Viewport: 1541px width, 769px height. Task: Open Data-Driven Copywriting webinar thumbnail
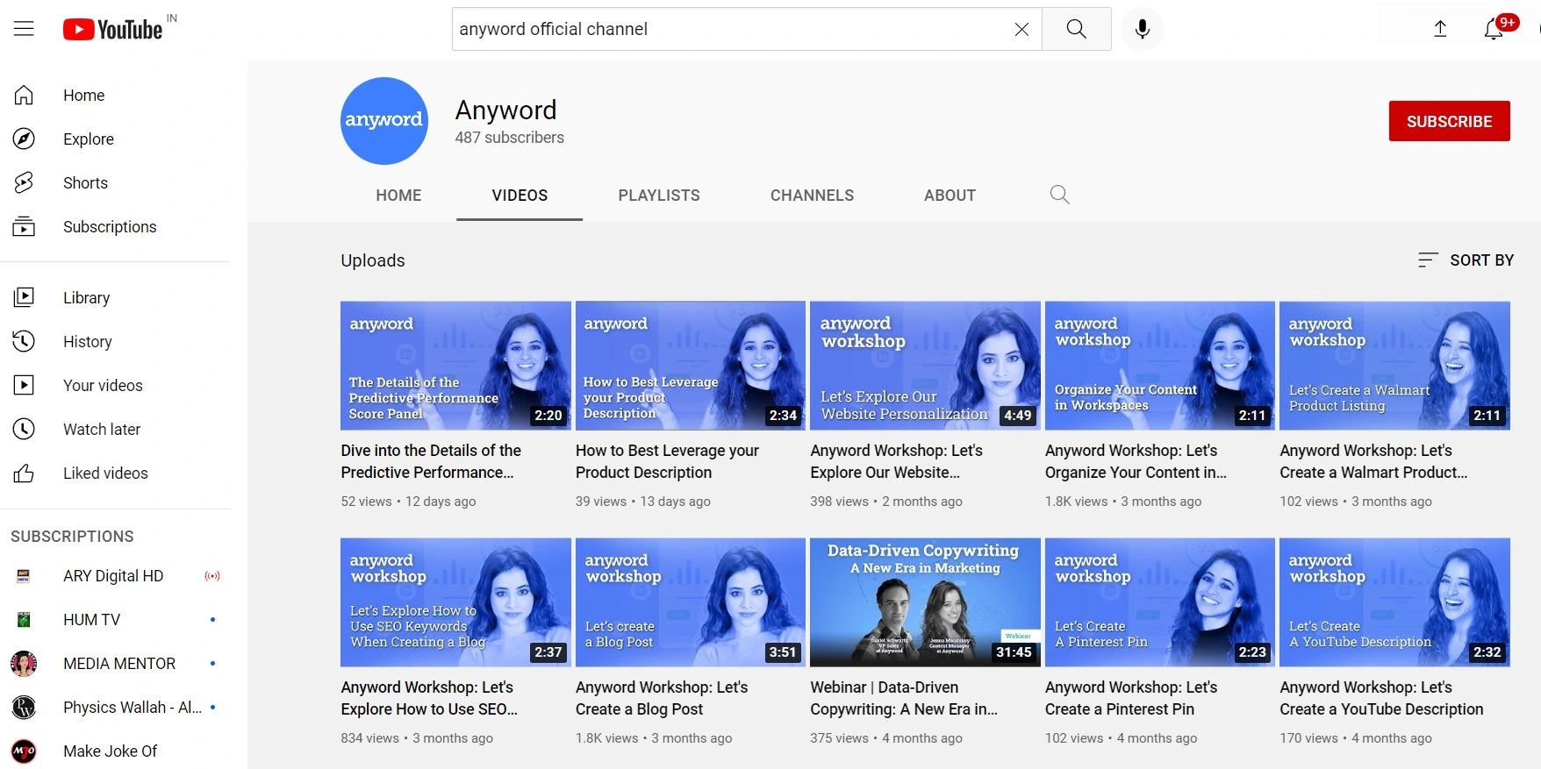(x=925, y=602)
